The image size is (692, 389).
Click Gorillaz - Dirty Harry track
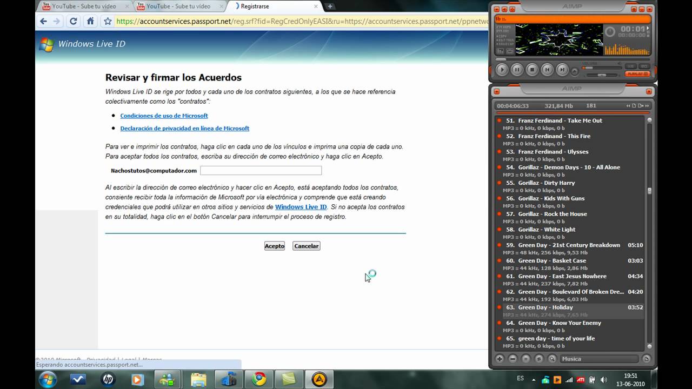(570, 186)
